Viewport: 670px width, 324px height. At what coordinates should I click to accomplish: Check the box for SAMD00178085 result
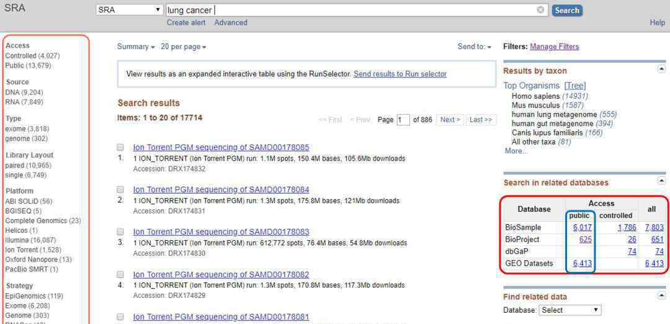pos(120,147)
